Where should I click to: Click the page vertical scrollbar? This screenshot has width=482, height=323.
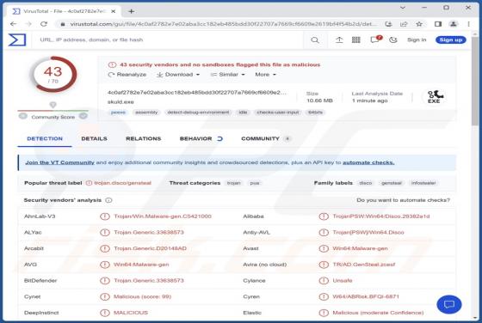[x=475, y=175]
